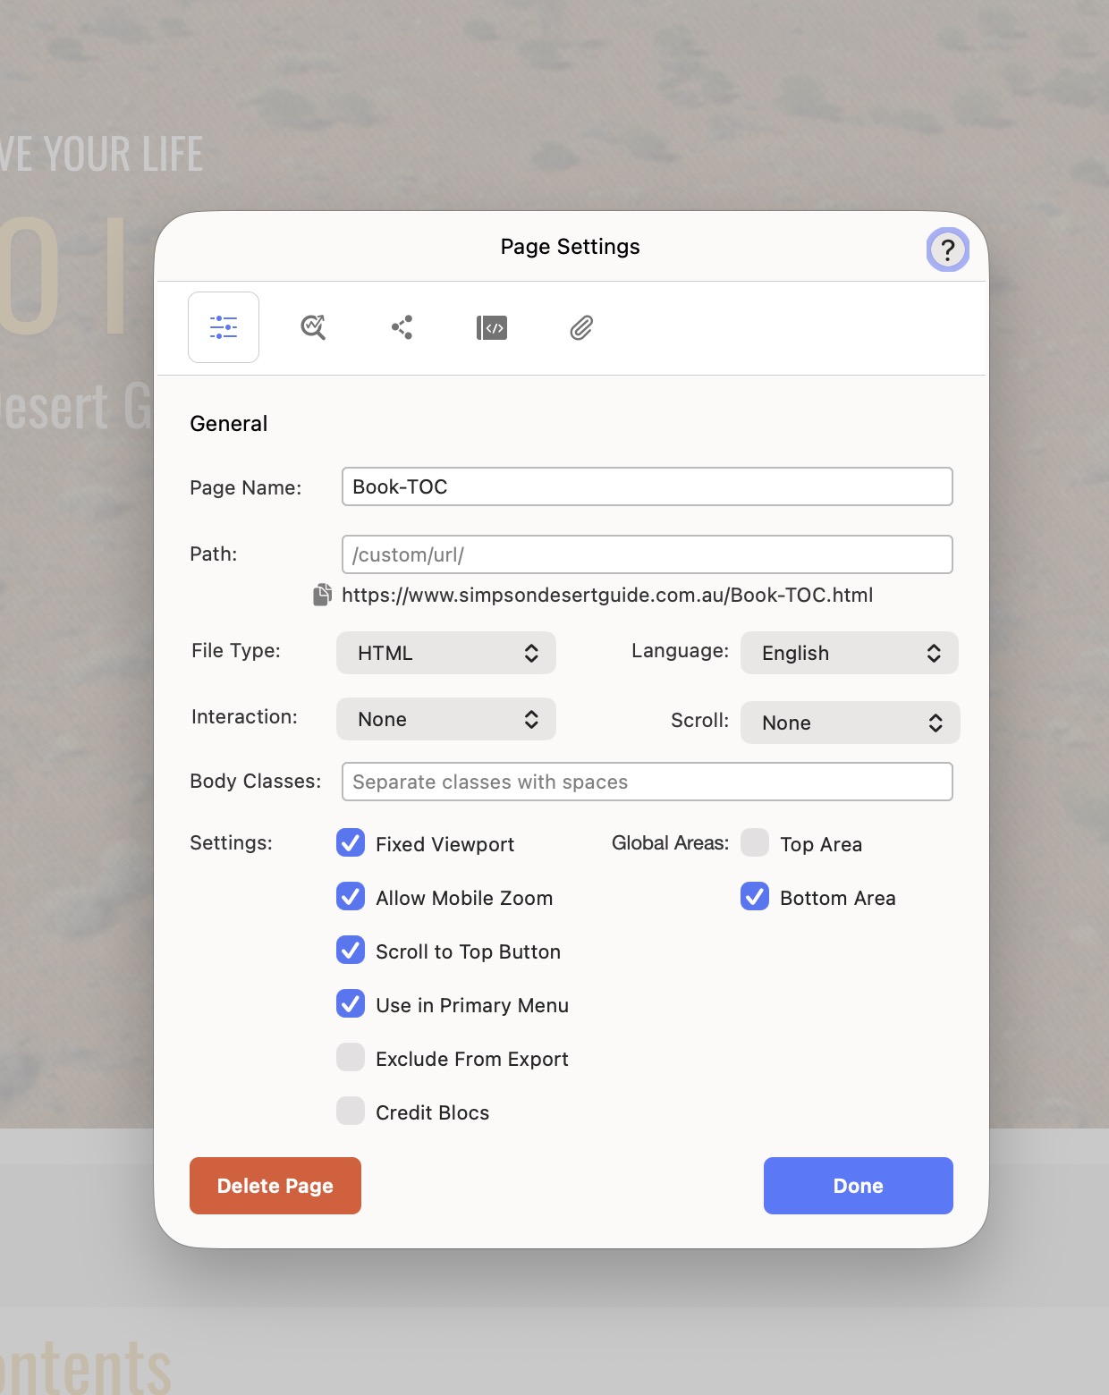Copy page URL with the document icon

click(323, 596)
